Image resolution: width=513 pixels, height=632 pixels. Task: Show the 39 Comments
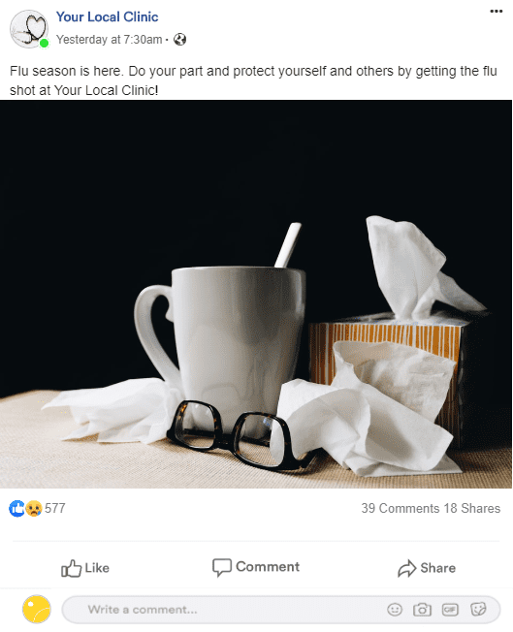click(x=401, y=508)
